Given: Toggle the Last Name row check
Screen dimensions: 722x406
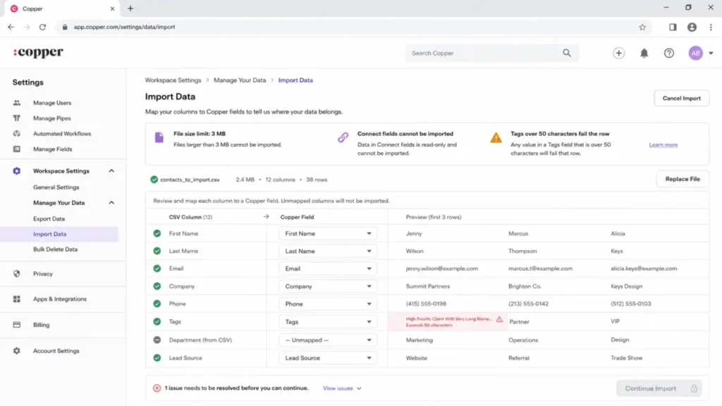Looking at the screenshot, I should pyautogui.click(x=157, y=251).
